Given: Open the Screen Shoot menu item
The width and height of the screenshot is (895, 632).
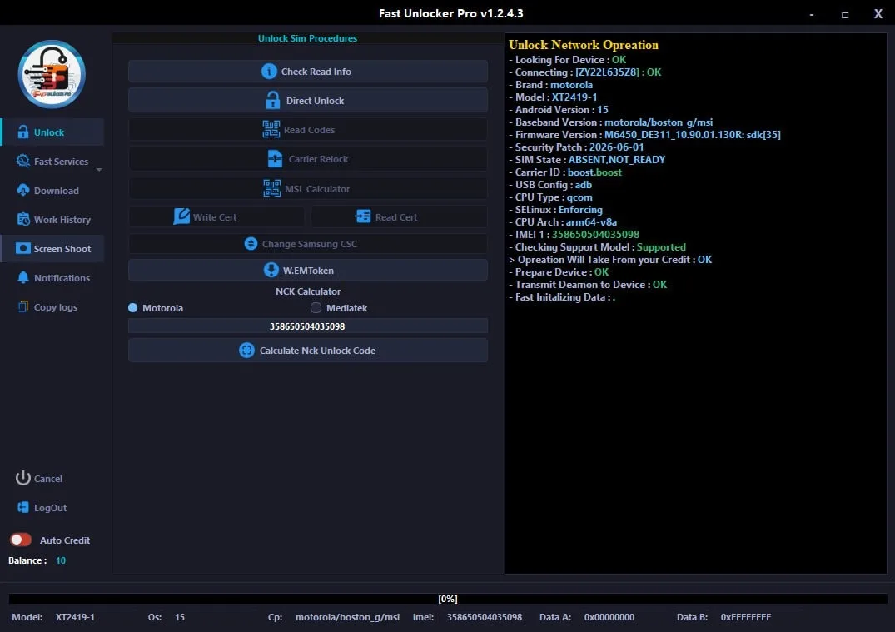Looking at the screenshot, I should (x=52, y=248).
